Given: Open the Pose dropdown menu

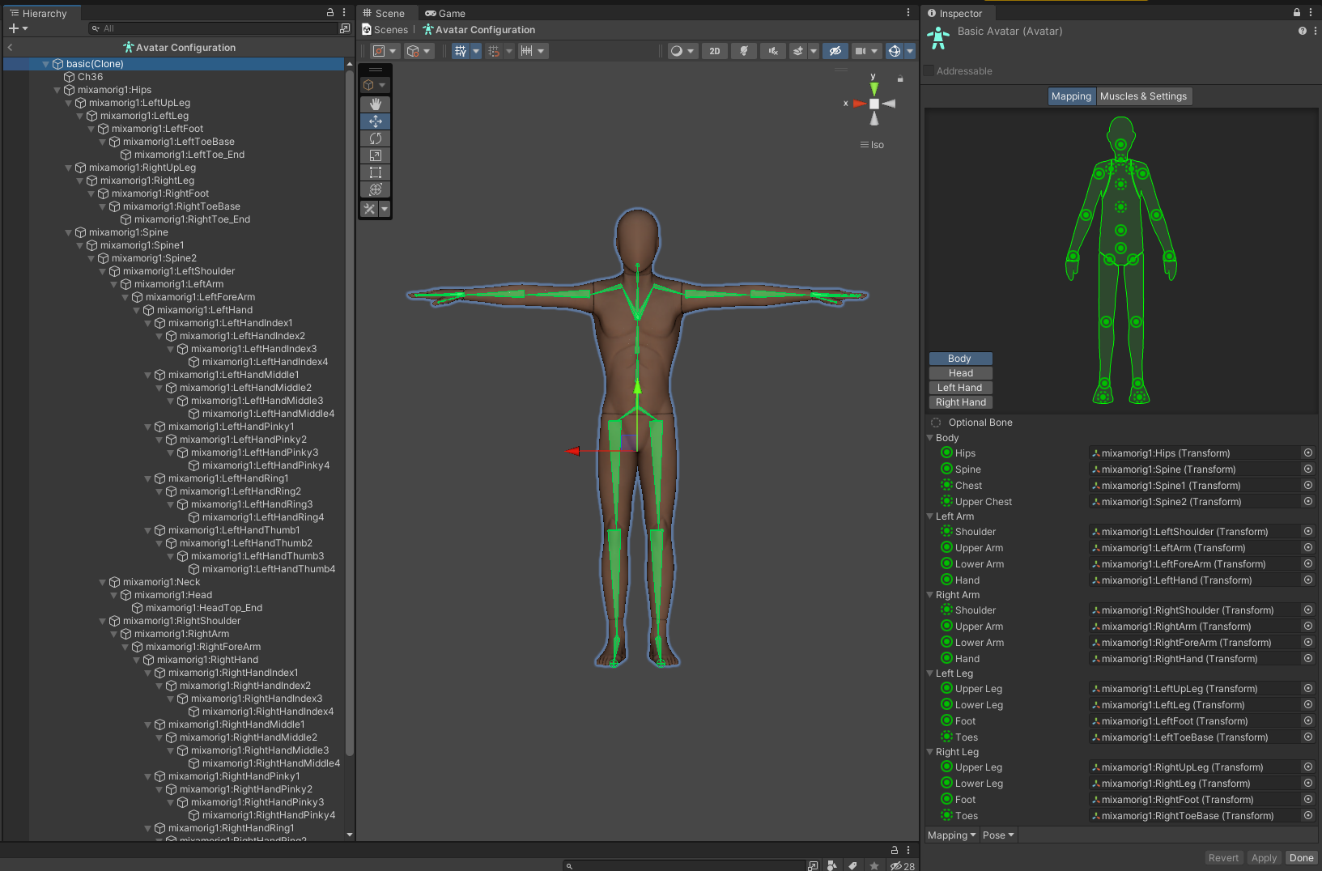Looking at the screenshot, I should click(x=997, y=835).
